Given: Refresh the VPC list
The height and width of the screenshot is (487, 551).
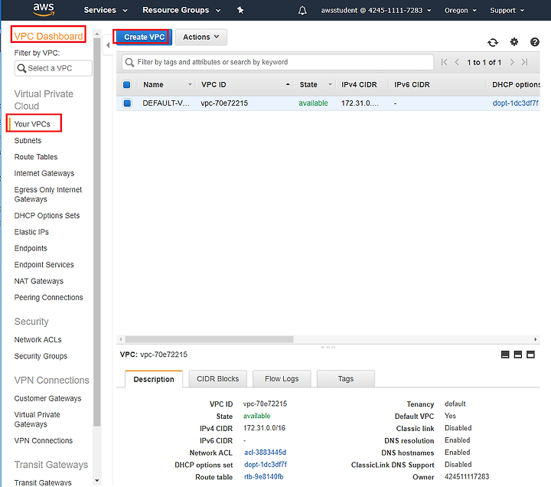Looking at the screenshot, I should pyautogui.click(x=493, y=43).
